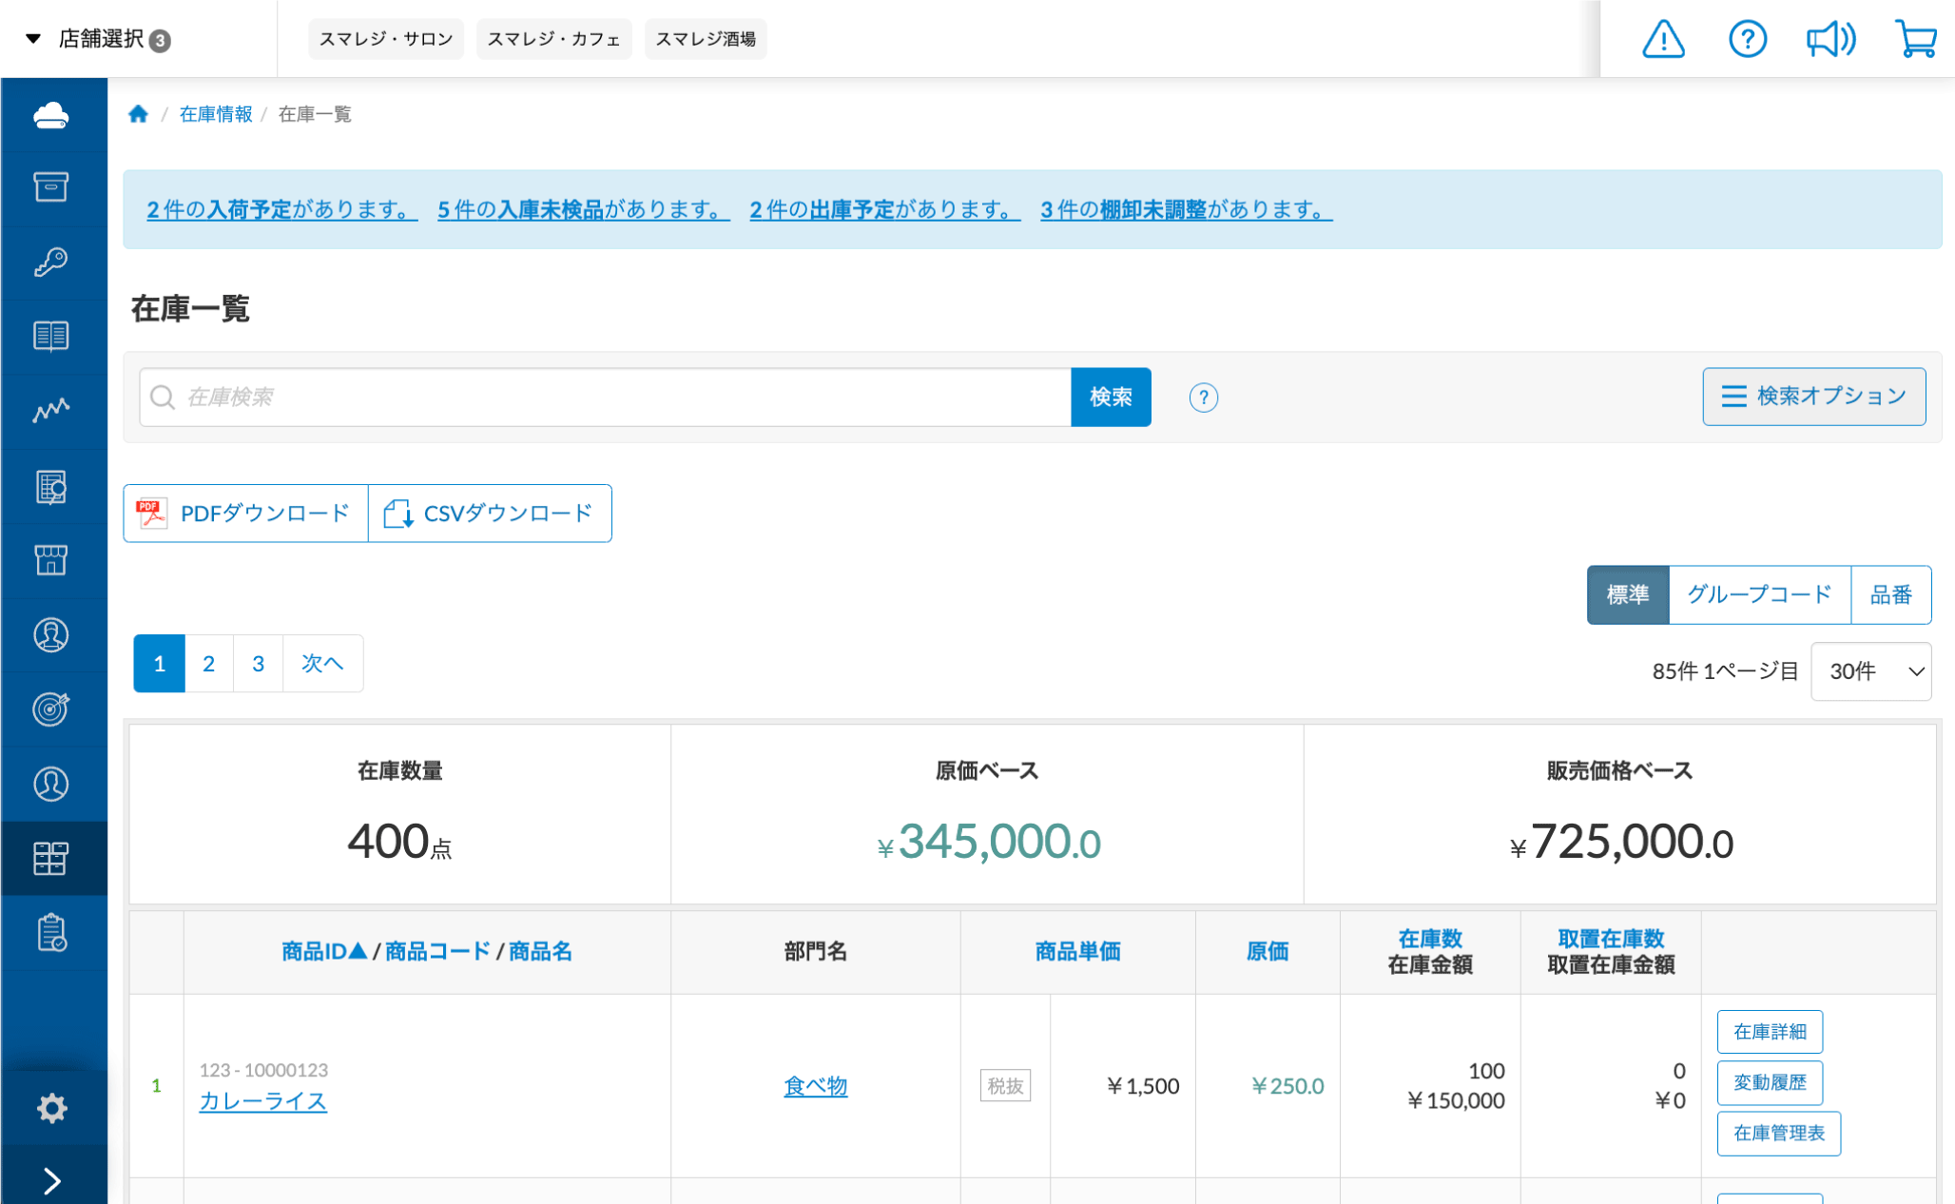This screenshot has height=1204, width=1955.
Task: Open the sales graph icon in sidebar
Action: tap(51, 411)
